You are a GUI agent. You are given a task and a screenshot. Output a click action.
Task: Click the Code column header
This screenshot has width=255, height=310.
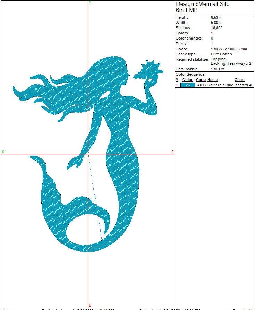(201, 80)
